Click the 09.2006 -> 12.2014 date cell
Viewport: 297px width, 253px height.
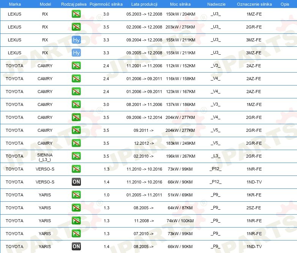144,117
